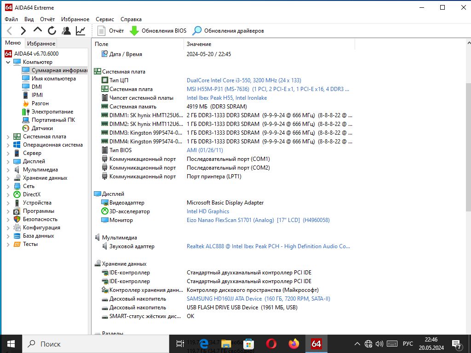Image resolution: width=471 pixels, height=353 pixels.
Task: Open the DualCore Intel Core i3-550 link
Action: (244, 80)
